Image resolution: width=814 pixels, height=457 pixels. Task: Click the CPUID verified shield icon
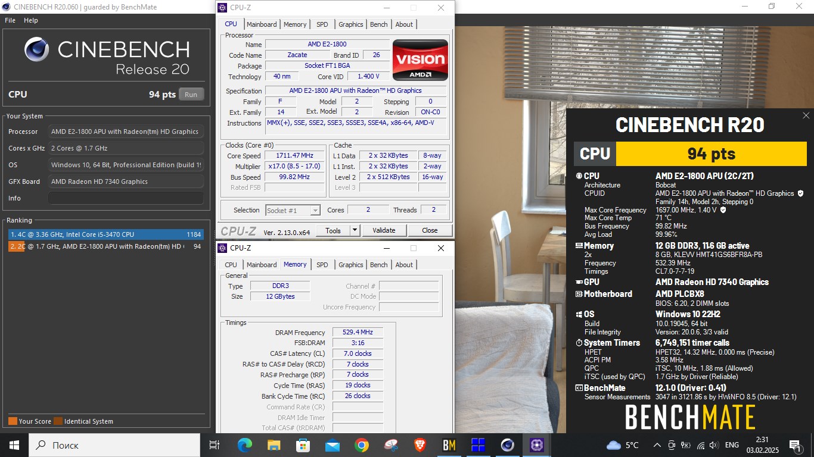point(800,193)
